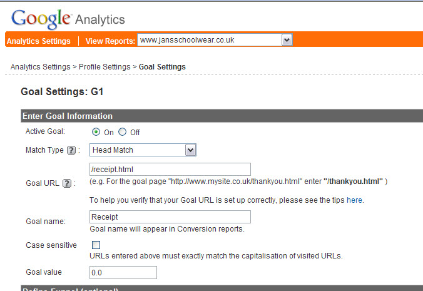Screen dimensions: 423x291
Task: Navigate to Profile Settings breadcrumb
Action: pyautogui.click(x=104, y=66)
